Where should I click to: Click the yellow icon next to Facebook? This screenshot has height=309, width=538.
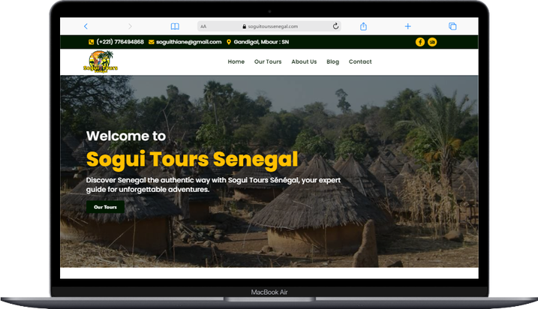pyautogui.click(x=432, y=42)
